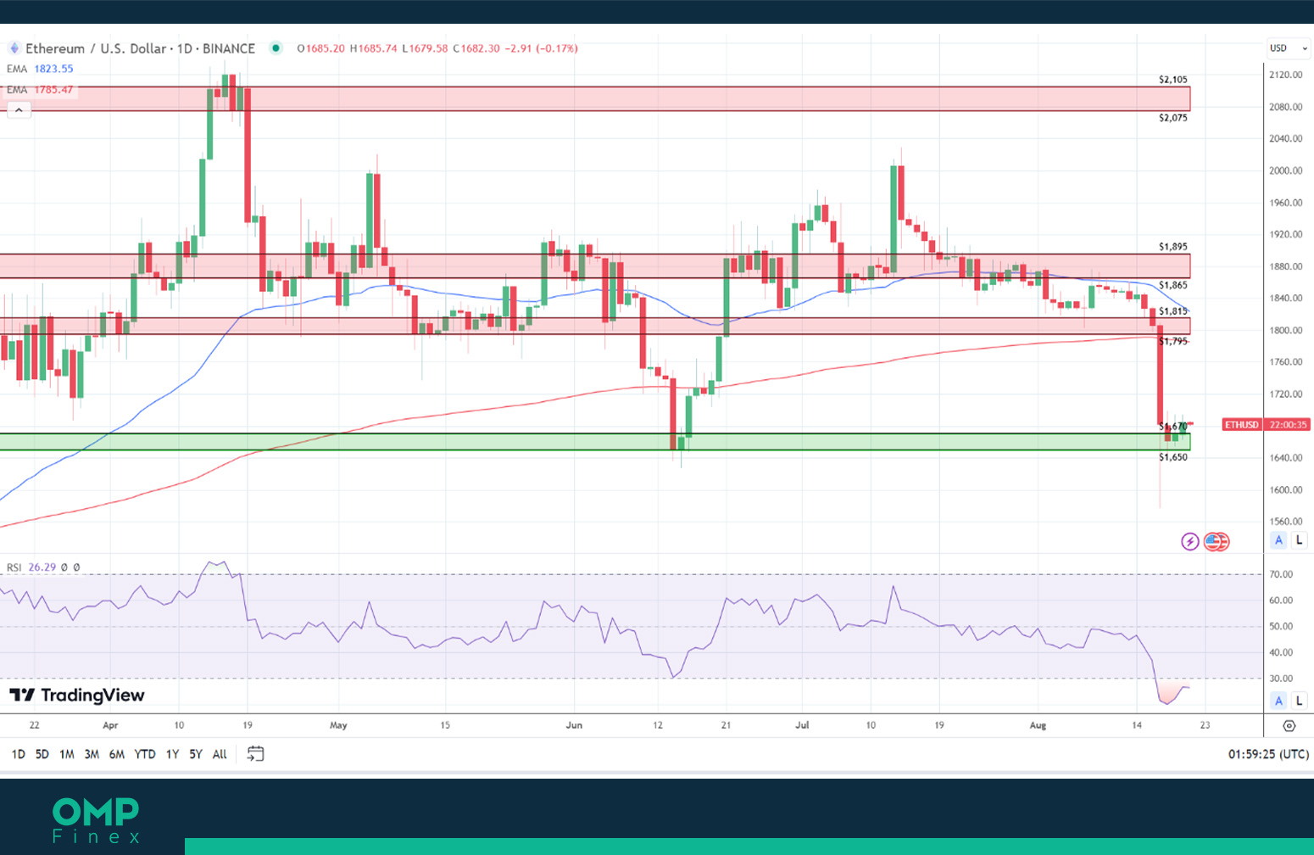Click the green support zone rectangle
1314x855 pixels.
[x=595, y=442]
